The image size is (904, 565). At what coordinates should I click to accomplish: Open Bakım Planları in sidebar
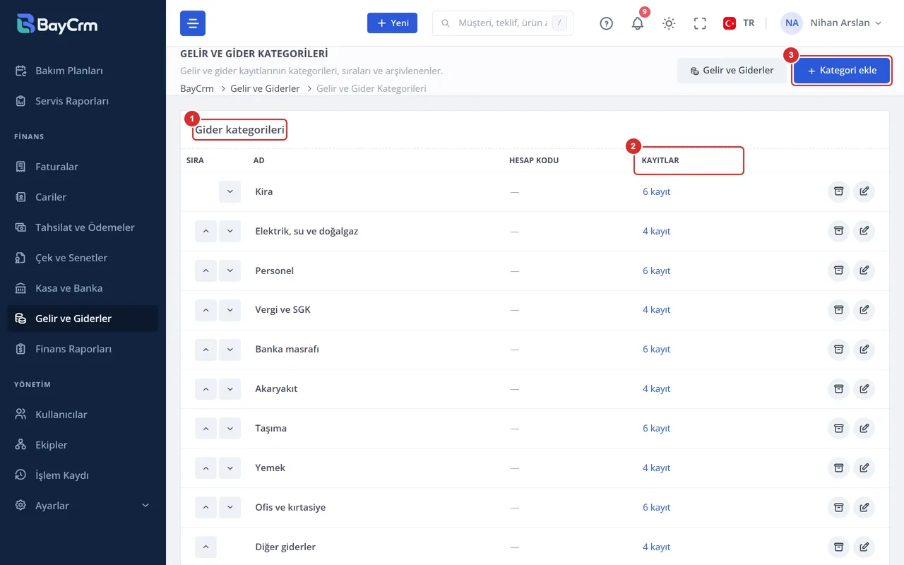point(83,71)
